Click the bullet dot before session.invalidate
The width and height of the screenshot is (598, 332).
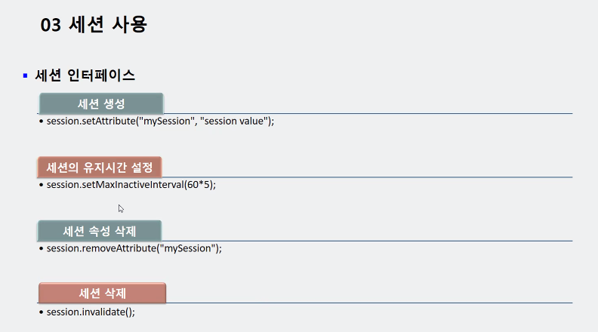coord(42,312)
